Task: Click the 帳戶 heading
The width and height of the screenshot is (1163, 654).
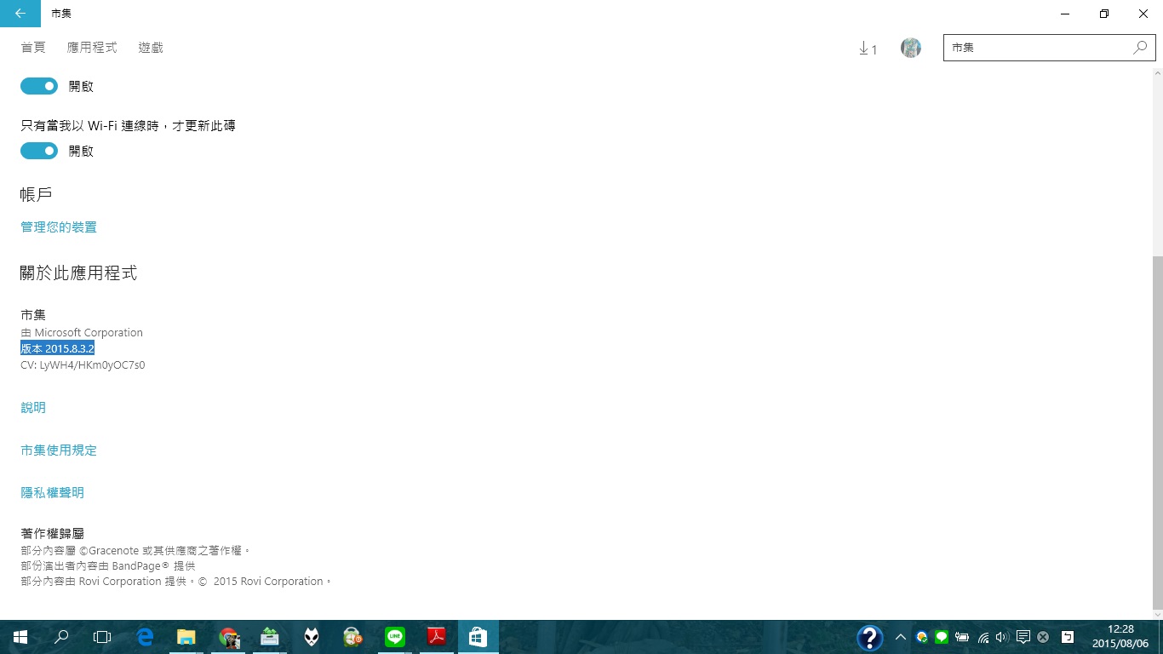Action: click(x=36, y=195)
